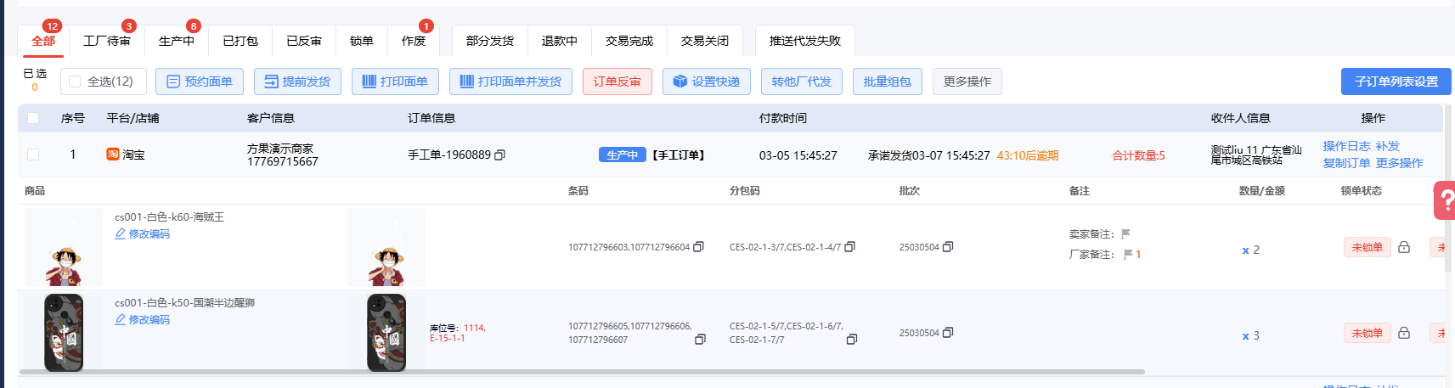The width and height of the screenshot is (1455, 388).
Task: Click lock icon in 国潮半边醒狮 product row
Action: [x=1404, y=333]
